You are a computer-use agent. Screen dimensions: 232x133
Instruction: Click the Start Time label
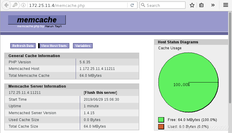(18, 100)
